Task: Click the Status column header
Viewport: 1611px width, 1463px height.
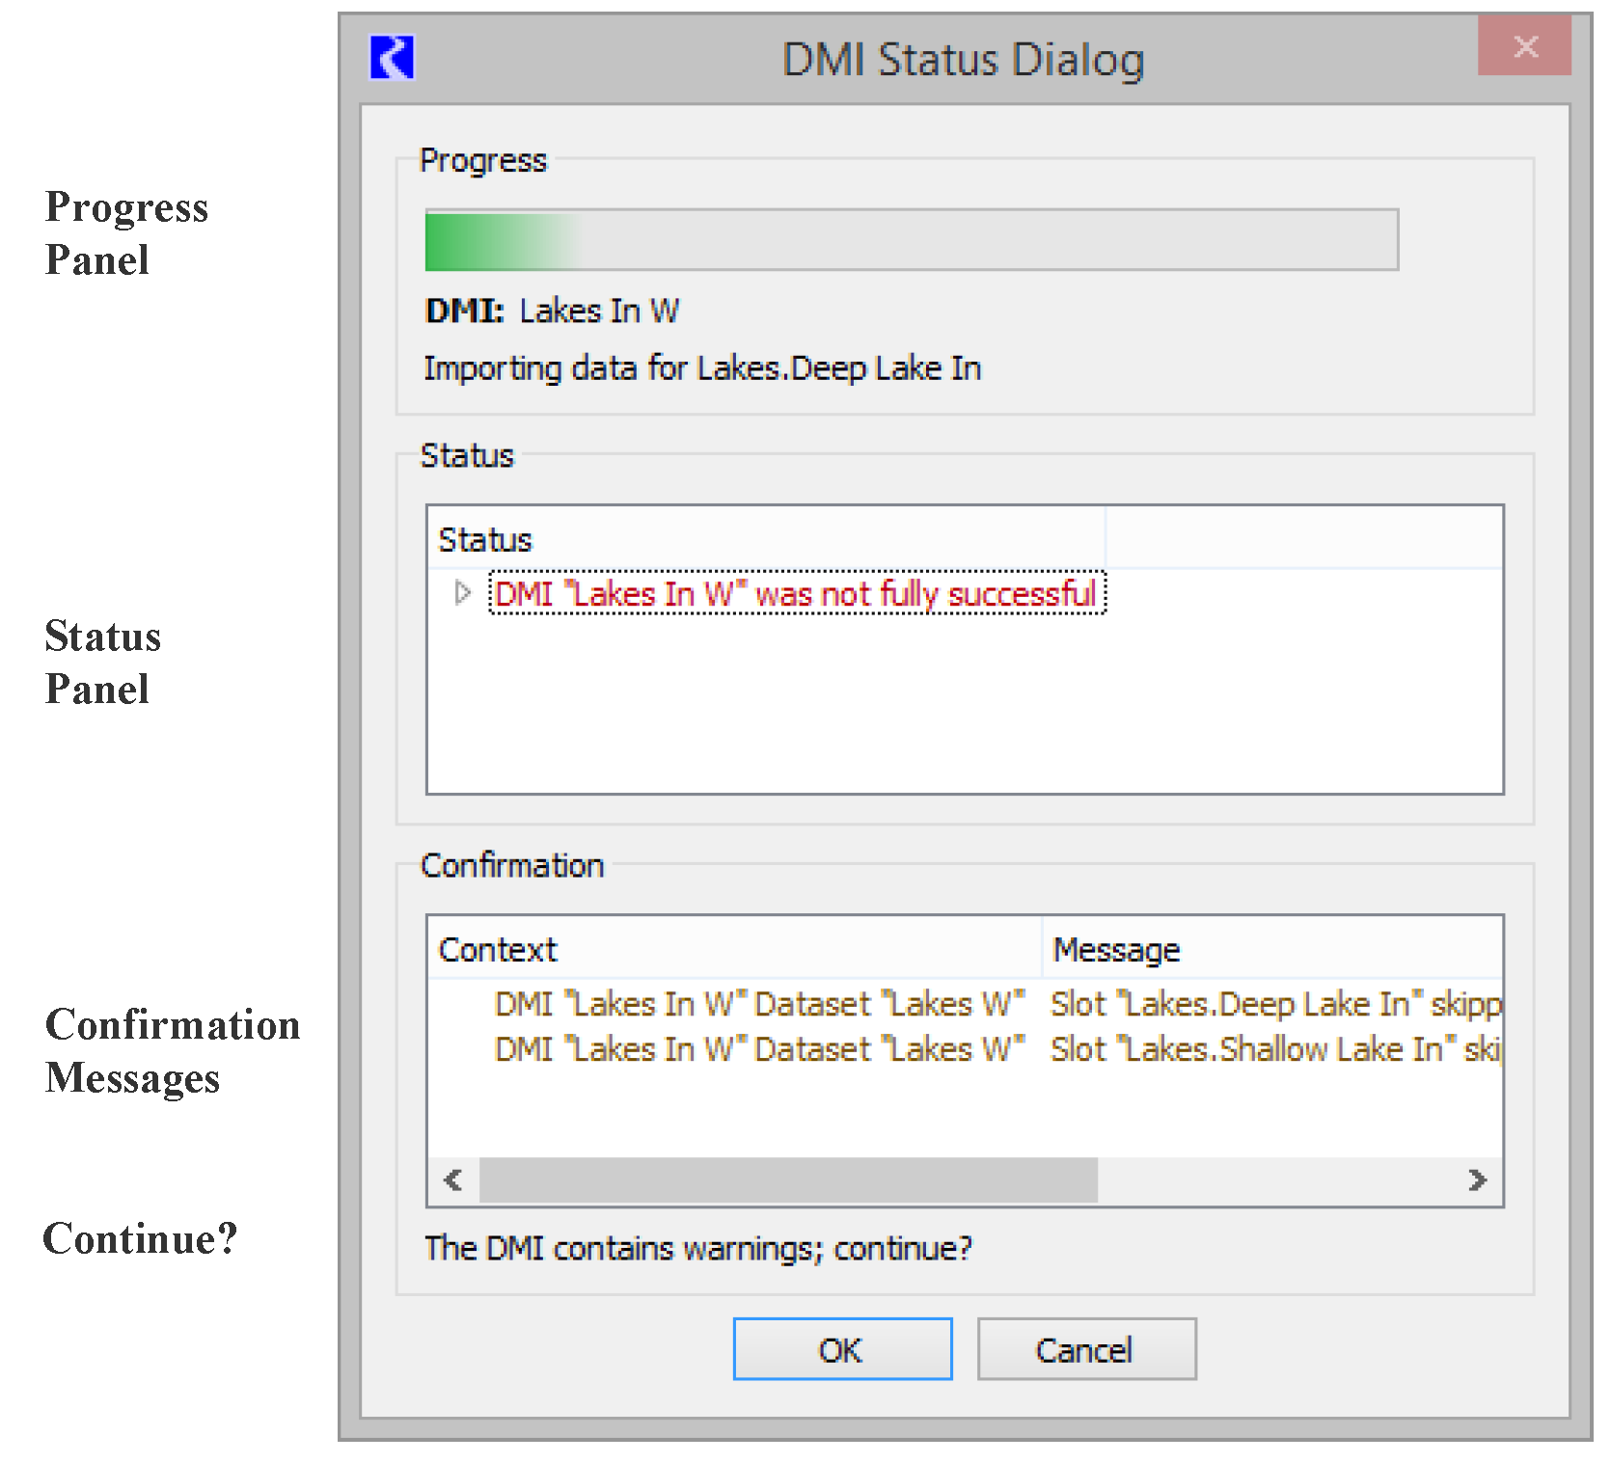Action: pos(766,540)
